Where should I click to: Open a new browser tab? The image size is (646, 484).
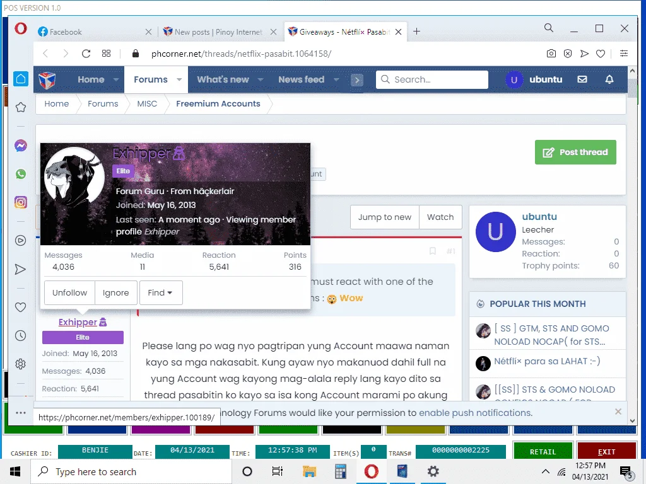[x=416, y=32]
